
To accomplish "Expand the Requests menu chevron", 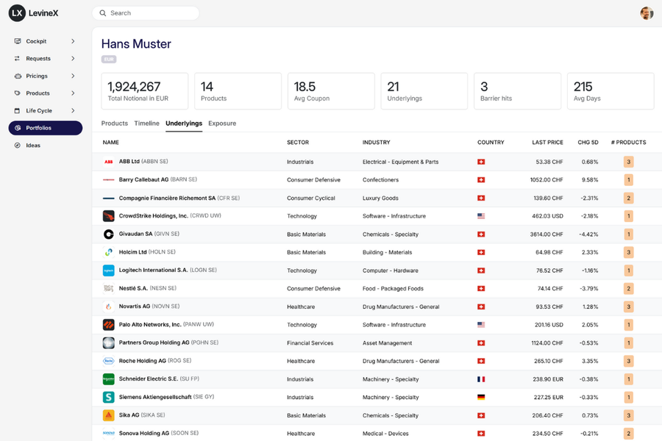I will pos(73,59).
